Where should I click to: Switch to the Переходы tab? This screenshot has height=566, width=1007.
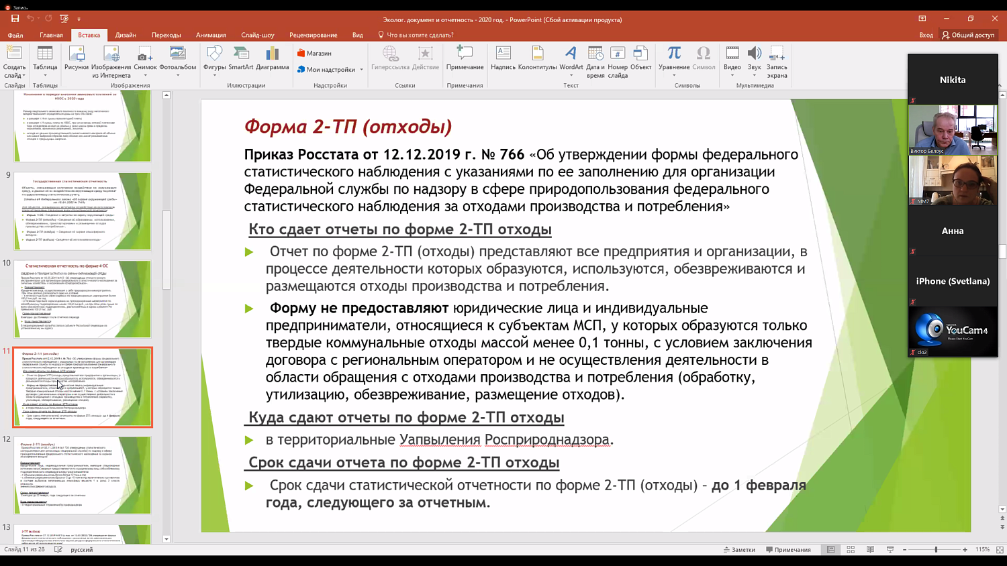tap(166, 35)
